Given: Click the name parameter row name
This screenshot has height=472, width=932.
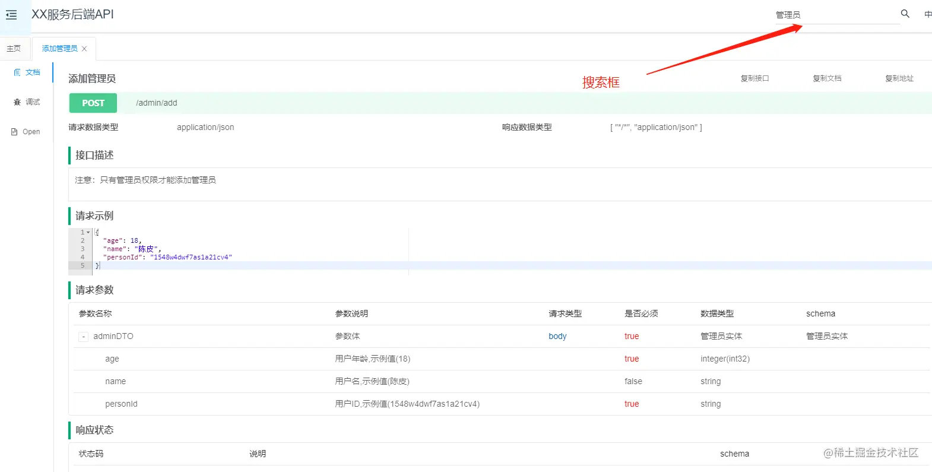Looking at the screenshot, I should click(x=116, y=381).
